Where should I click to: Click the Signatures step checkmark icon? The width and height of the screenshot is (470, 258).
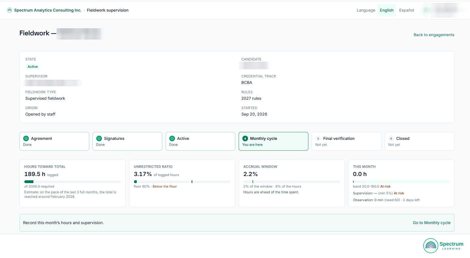pyautogui.click(x=99, y=138)
